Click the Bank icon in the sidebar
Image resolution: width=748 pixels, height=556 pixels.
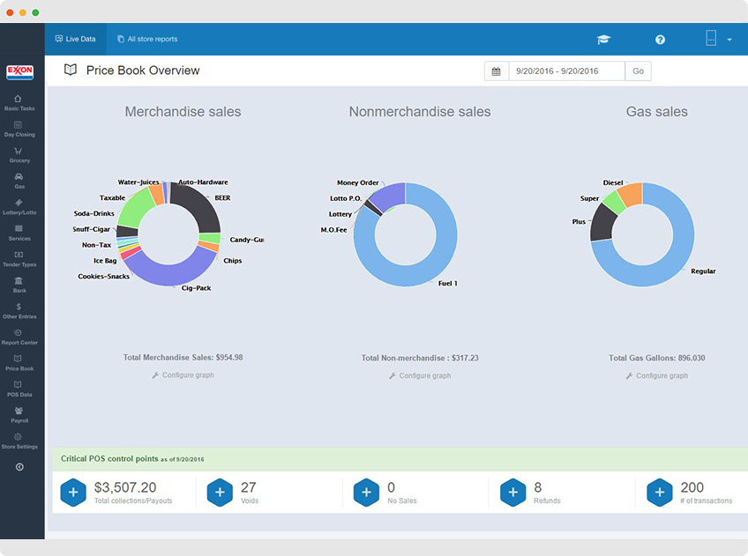pyautogui.click(x=19, y=284)
